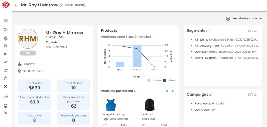The image size is (267, 127).
Task: Open SEE ALL for Segments
Action: 253,31
